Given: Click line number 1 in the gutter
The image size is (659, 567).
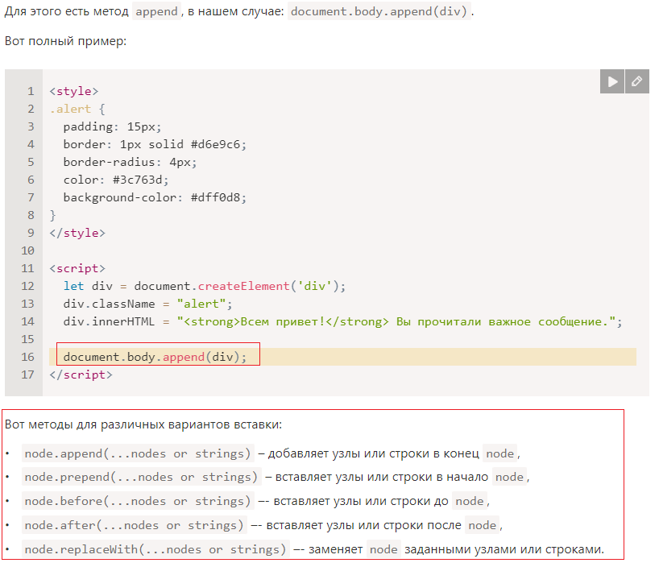Looking at the screenshot, I should pos(31,91).
